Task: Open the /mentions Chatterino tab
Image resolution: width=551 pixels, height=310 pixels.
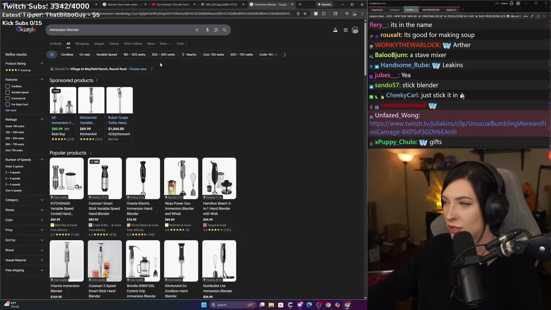Action: (377, 9)
